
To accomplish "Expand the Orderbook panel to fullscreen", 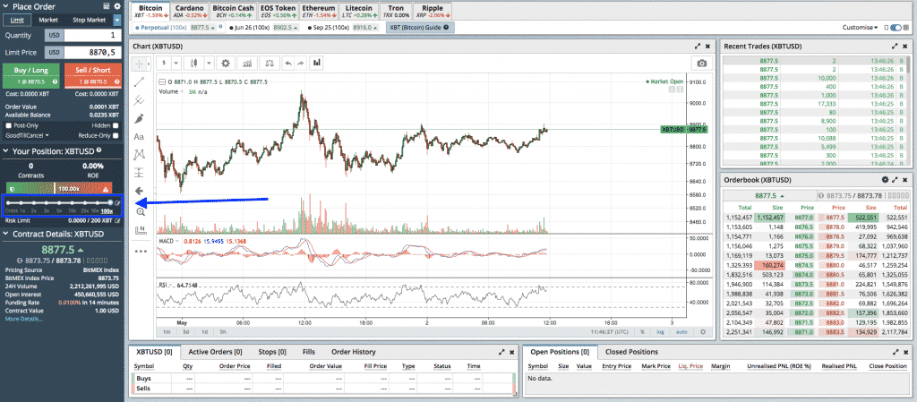I will point(895,179).
